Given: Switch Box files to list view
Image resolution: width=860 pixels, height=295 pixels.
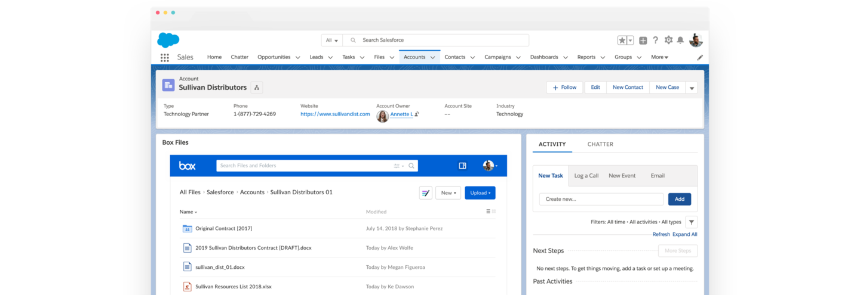Looking at the screenshot, I should (488, 212).
